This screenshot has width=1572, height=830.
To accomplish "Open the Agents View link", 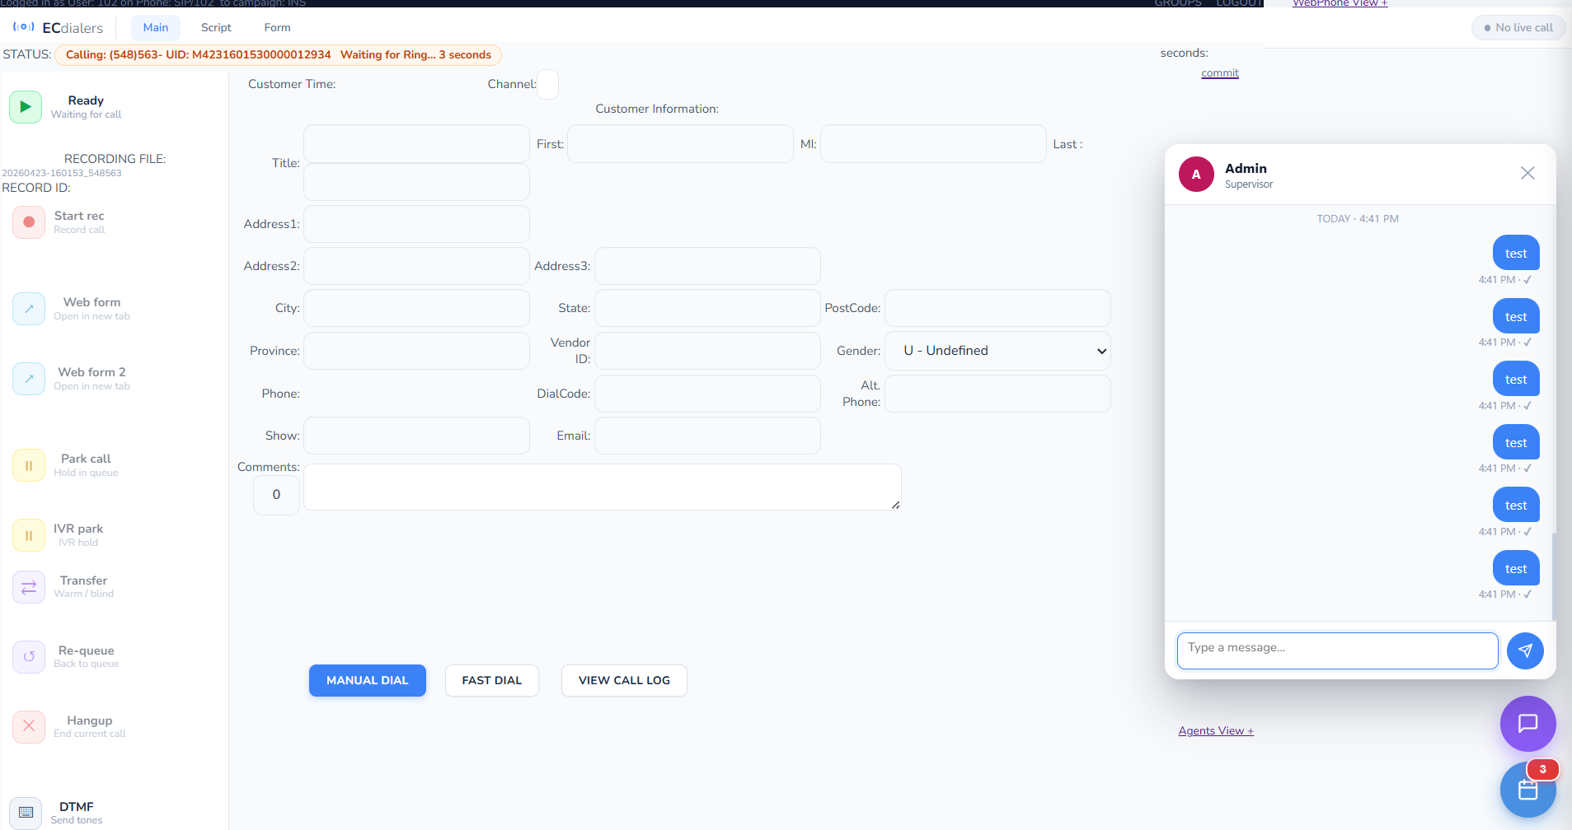I will pyautogui.click(x=1216, y=730).
